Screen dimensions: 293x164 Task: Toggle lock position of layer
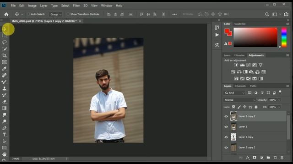[244, 107]
